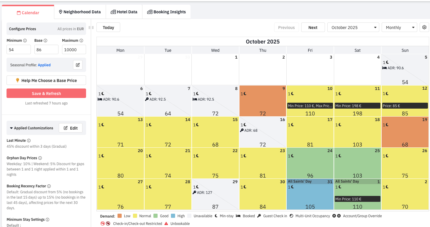Click info icon next to Maximum price
The height and width of the screenshot is (227, 430).
(x=81, y=41)
